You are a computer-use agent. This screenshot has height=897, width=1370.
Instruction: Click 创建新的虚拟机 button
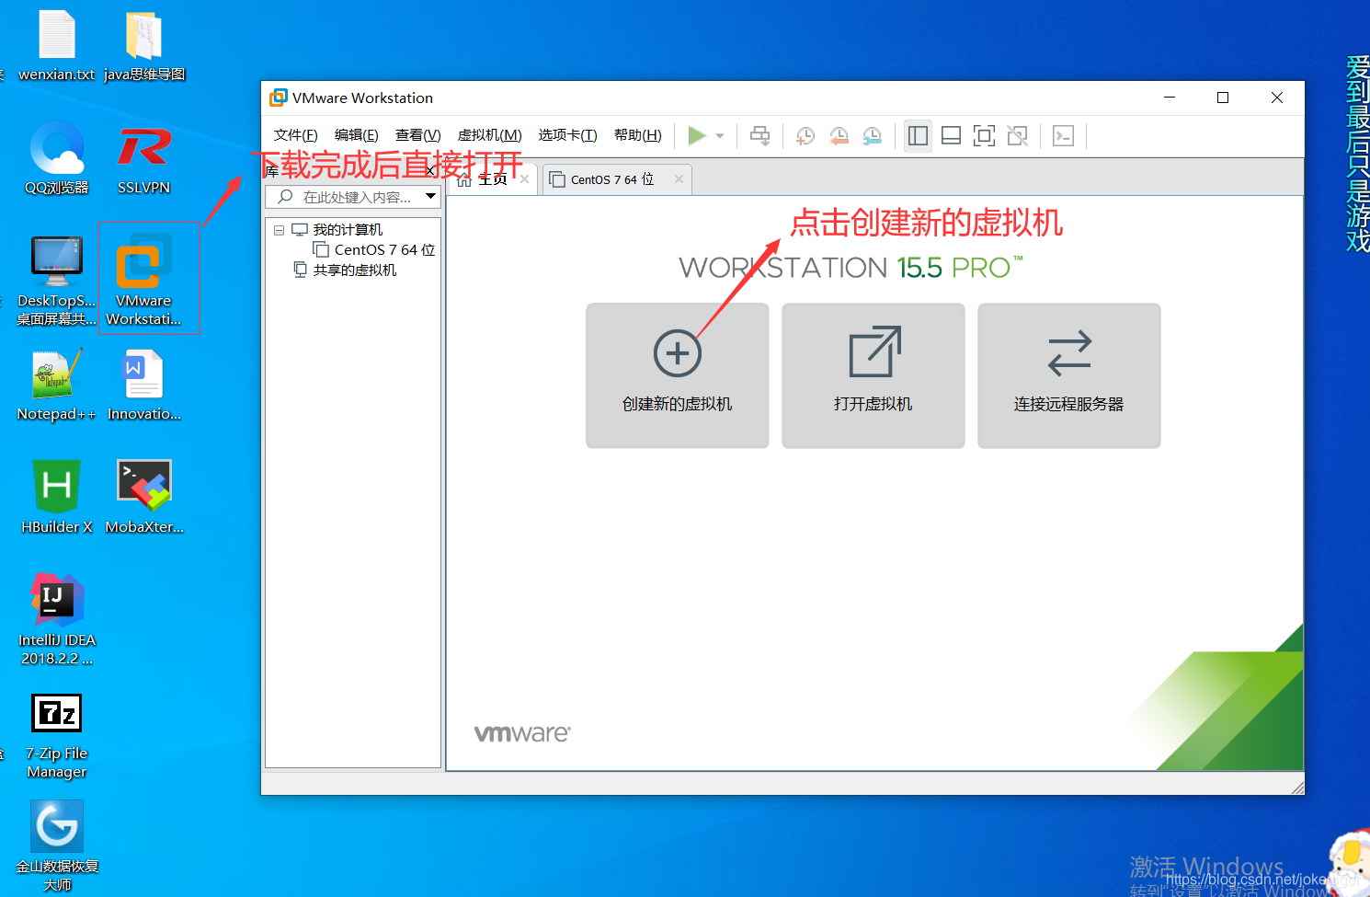point(678,375)
